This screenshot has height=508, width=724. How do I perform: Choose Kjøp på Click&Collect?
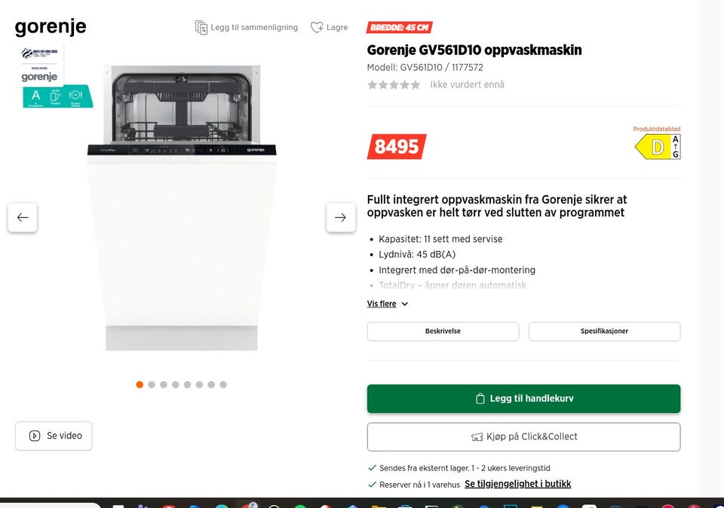click(523, 437)
